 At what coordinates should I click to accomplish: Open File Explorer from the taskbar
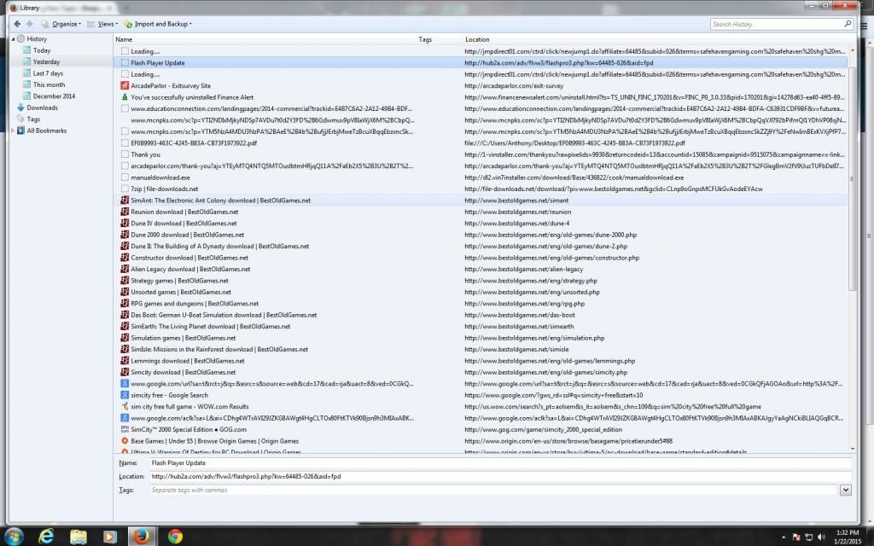tap(78, 536)
